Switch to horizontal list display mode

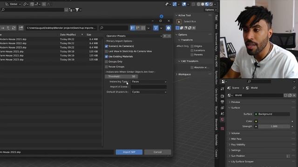click(138, 28)
